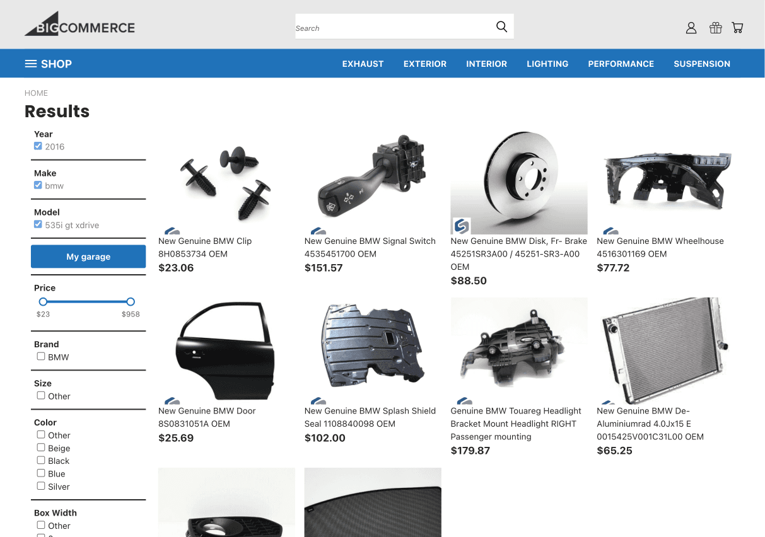The width and height of the screenshot is (765, 537).
Task: Click the gift card icon in the header
Action: tap(715, 28)
